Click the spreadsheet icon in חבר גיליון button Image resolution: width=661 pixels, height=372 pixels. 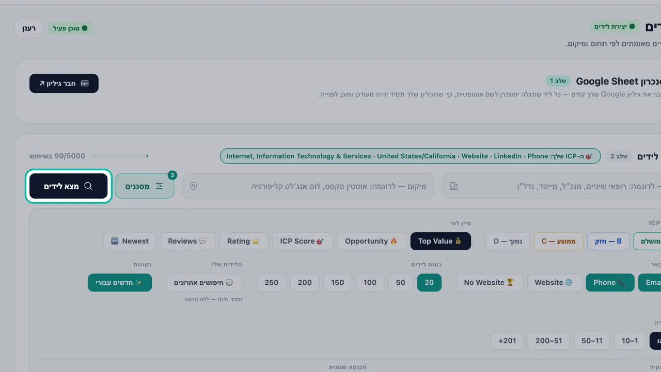pos(85,83)
